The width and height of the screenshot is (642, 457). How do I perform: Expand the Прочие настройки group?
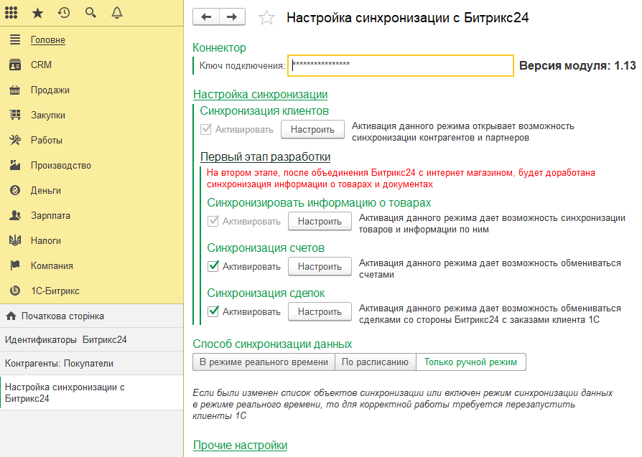tap(241, 445)
